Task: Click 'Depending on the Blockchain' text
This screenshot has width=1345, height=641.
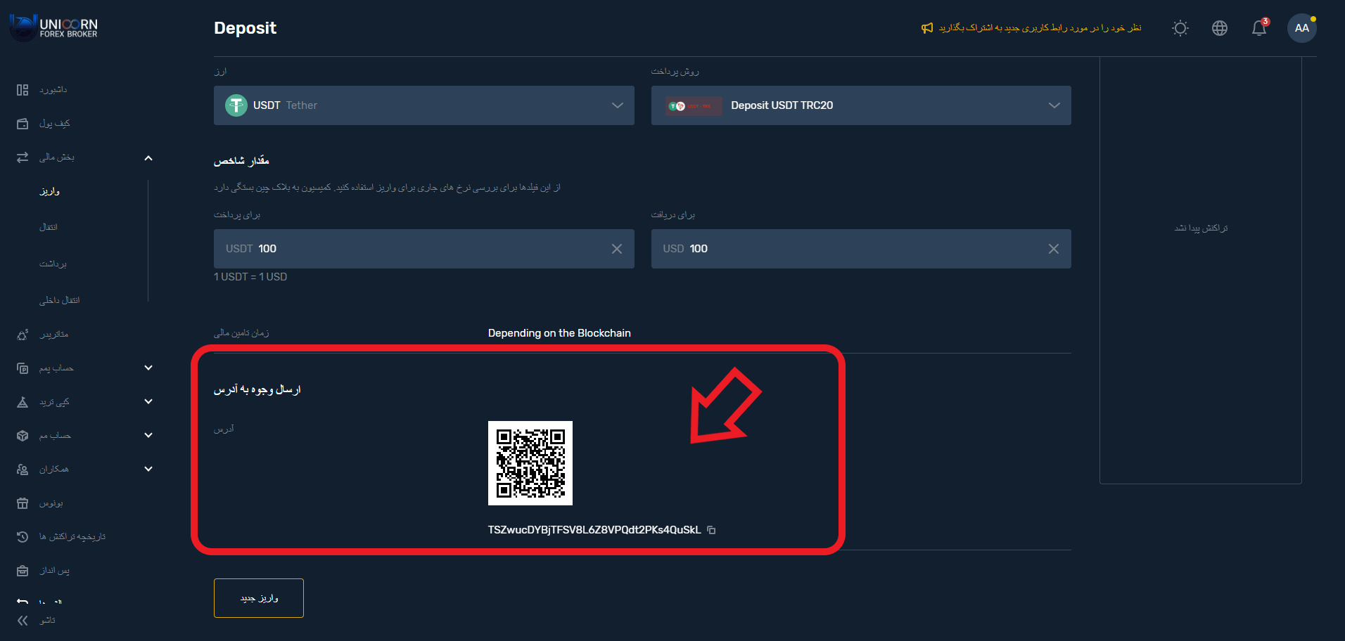Action: pos(559,333)
